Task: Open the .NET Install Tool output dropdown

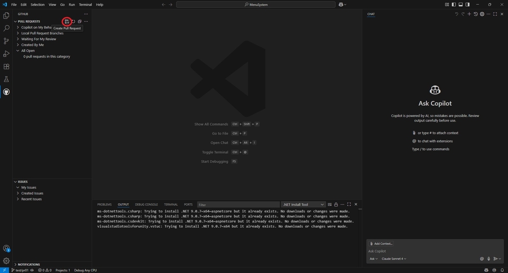Action: pyautogui.click(x=304, y=204)
